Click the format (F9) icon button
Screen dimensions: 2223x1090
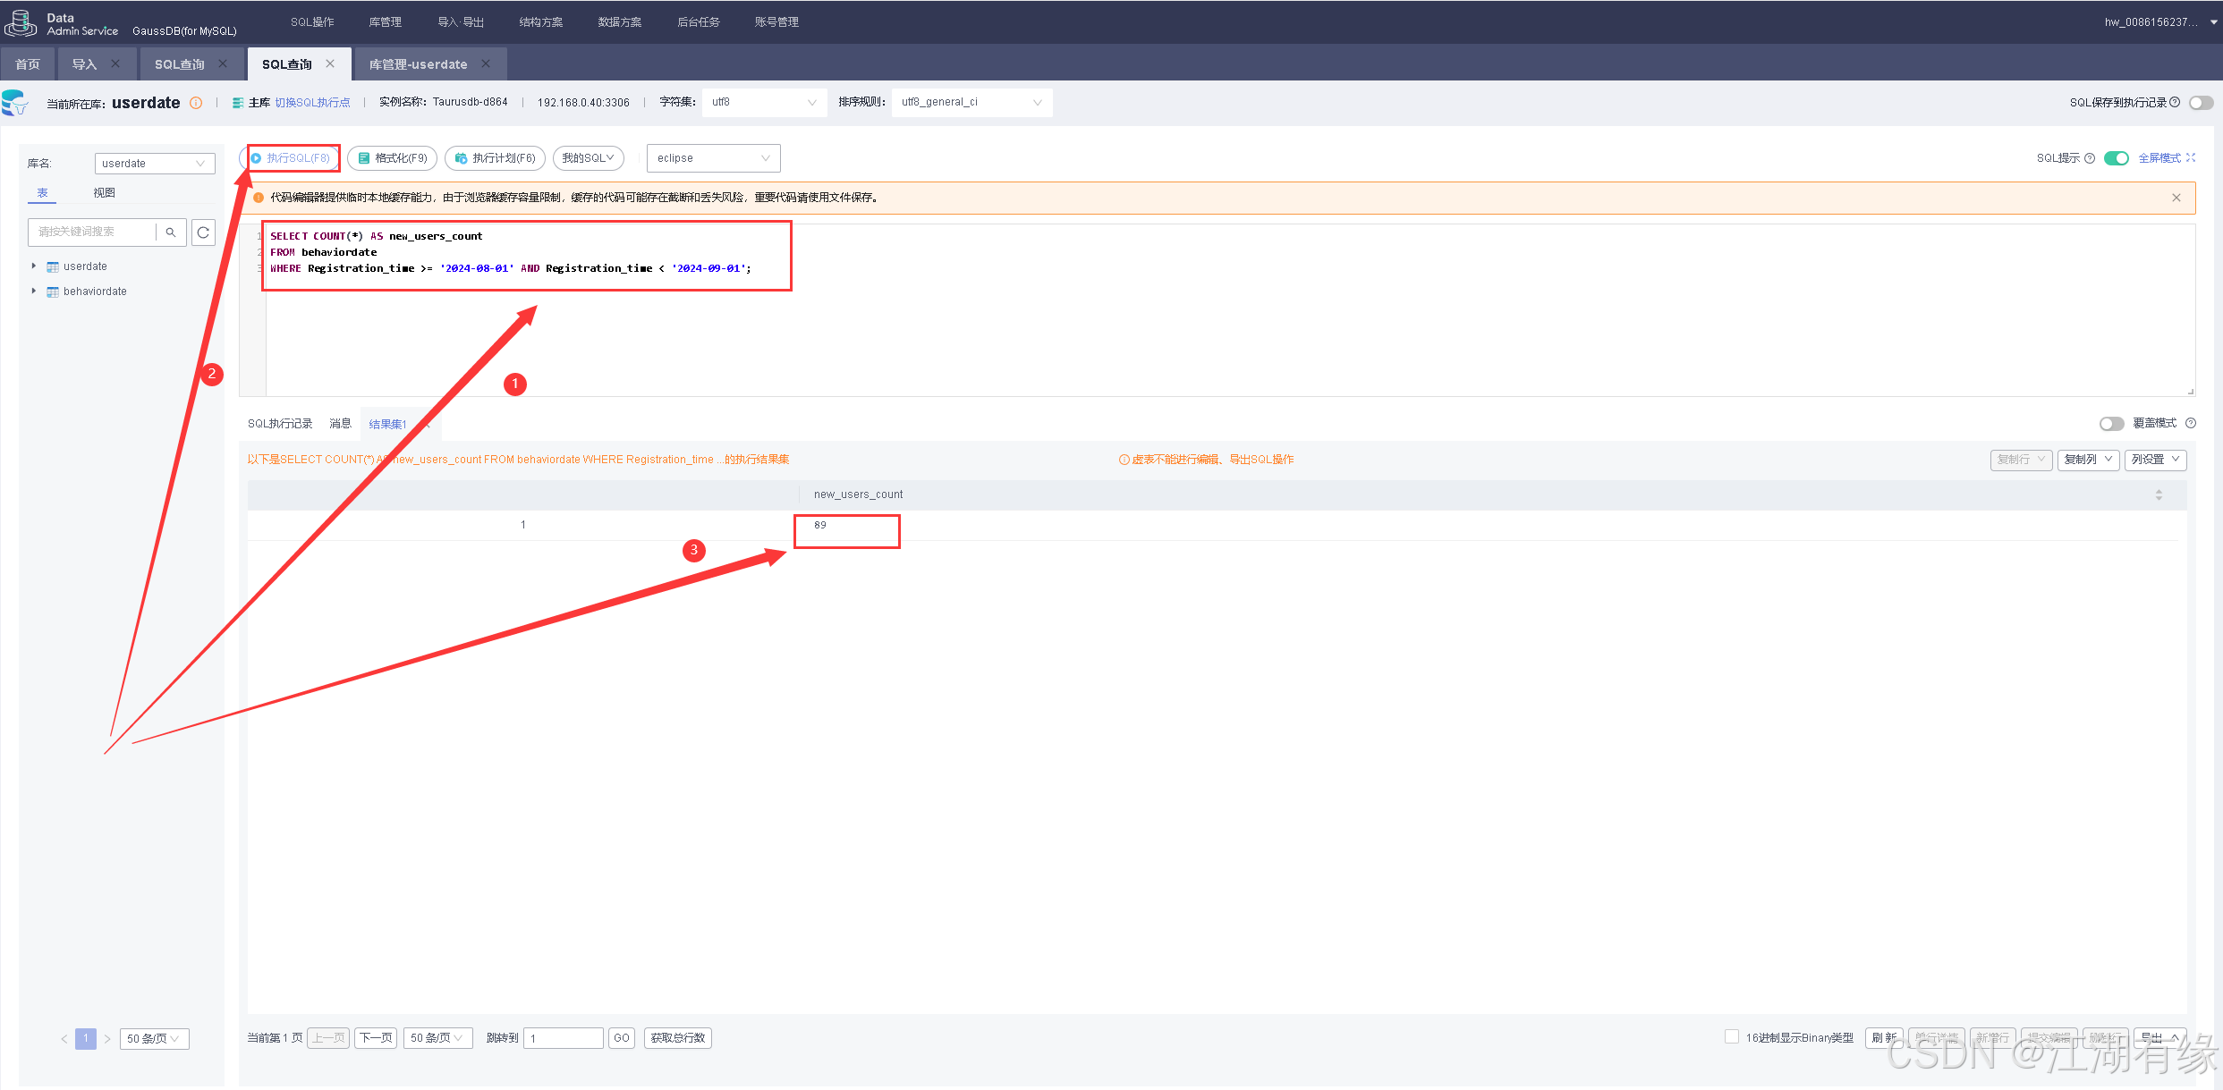click(364, 158)
